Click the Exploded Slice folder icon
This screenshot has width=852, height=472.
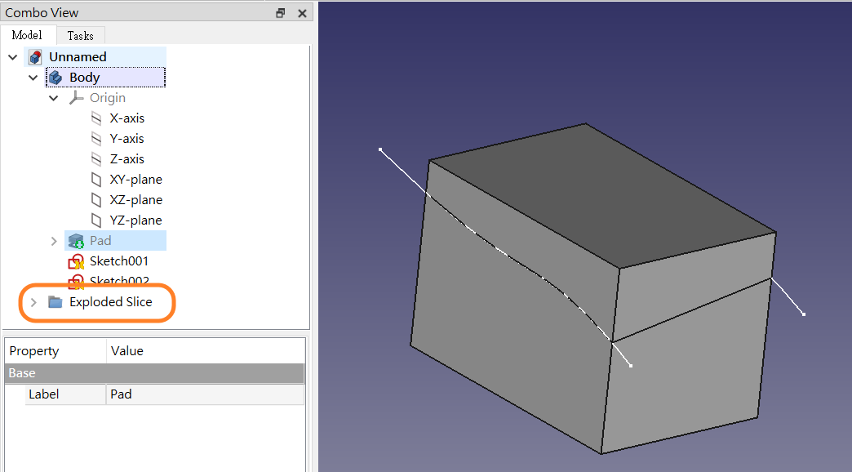55,302
